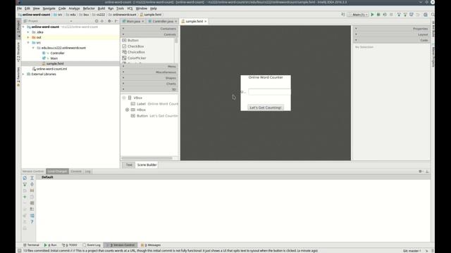Screen dimensions: 451x253
Task: Click the status bar tool windows toggle icon
Action: tap(19, 250)
